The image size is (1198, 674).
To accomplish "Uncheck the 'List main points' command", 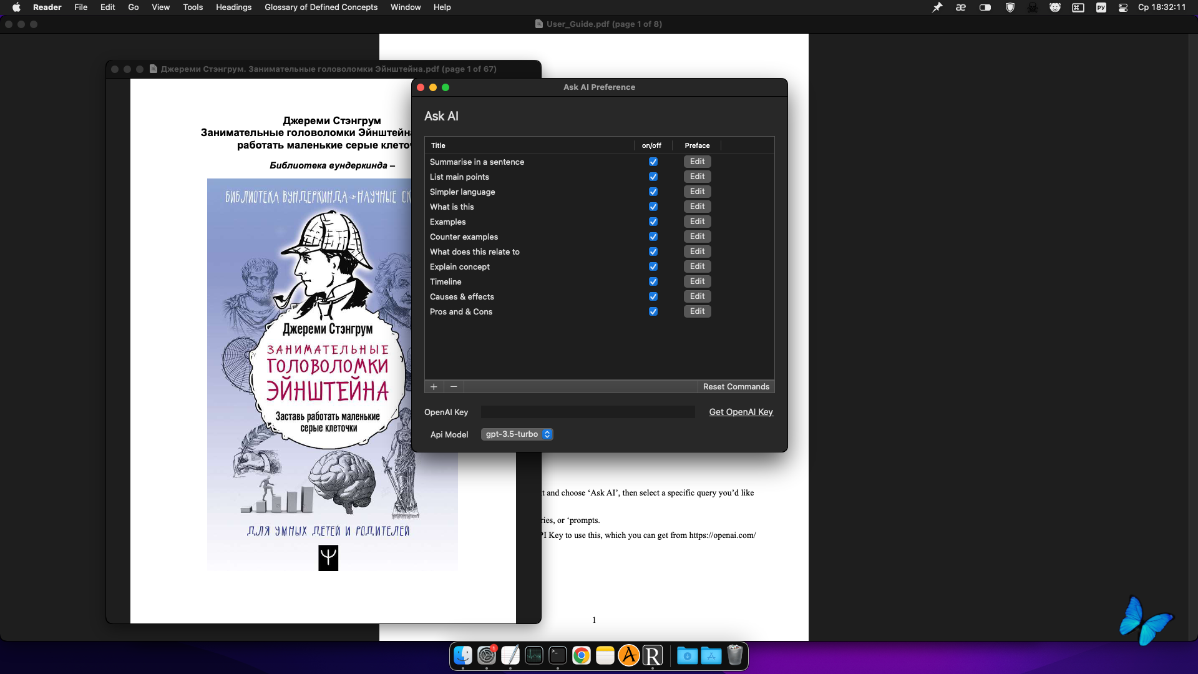I will [653, 177].
